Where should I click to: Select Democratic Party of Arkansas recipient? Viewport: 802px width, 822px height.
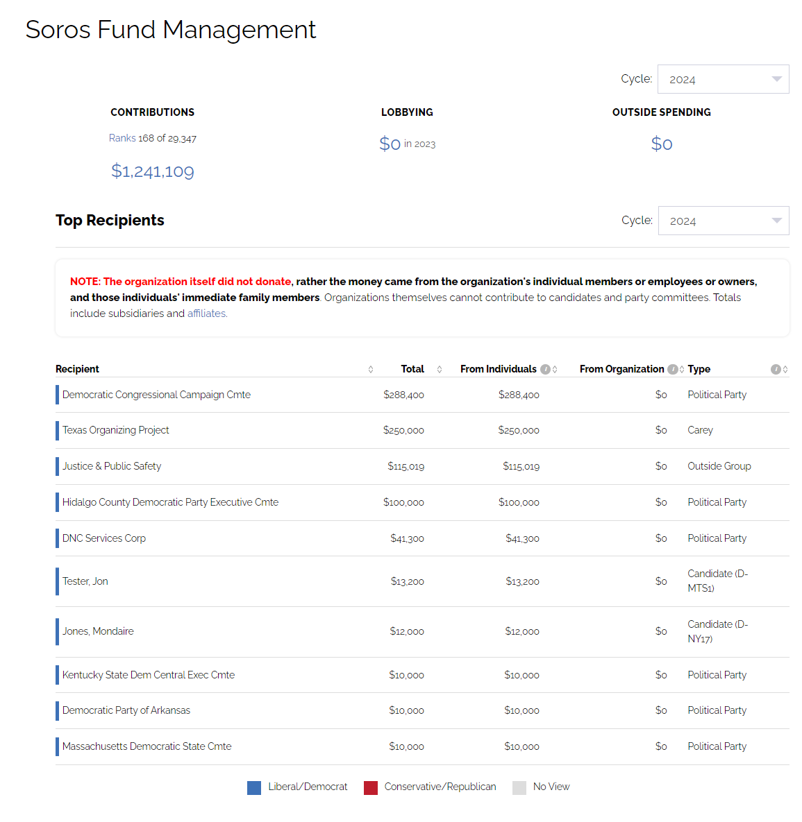126,710
